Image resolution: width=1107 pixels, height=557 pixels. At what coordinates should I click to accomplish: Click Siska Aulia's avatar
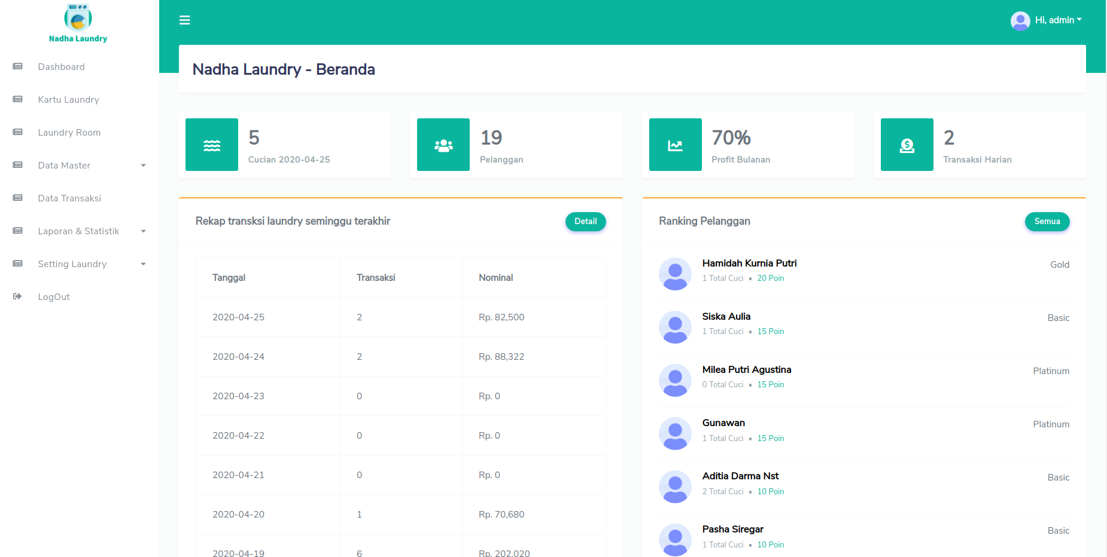675,328
